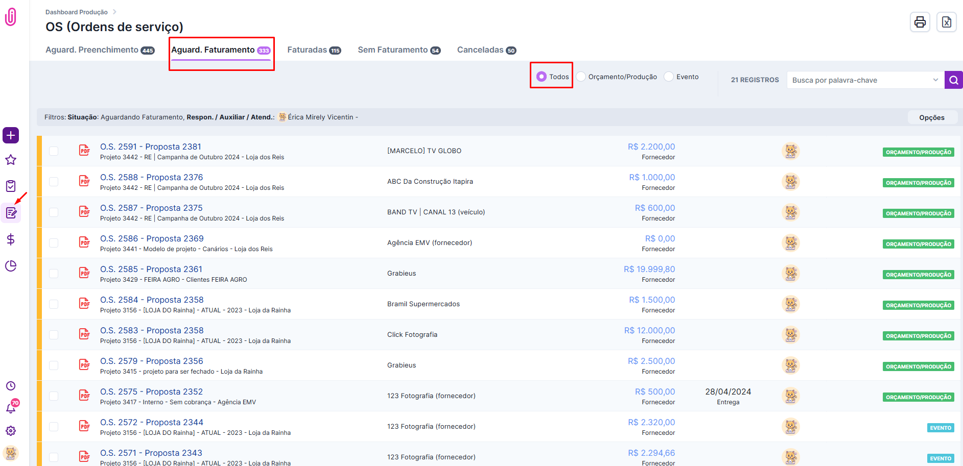Export list with the Excel icon
Screen dimensions: 963x466
[946, 22]
